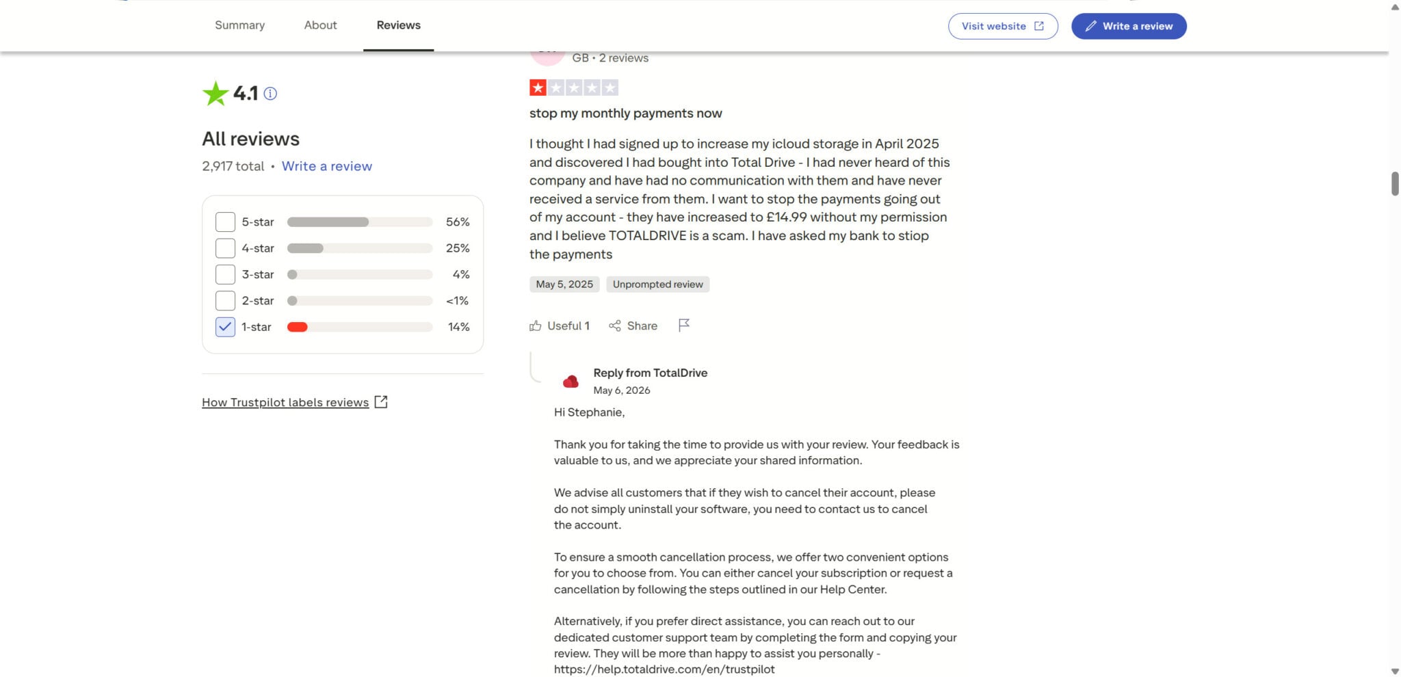Viewport: 1401px width, 677px height.
Task: Click the Visit website button
Action: (1003, 26)
